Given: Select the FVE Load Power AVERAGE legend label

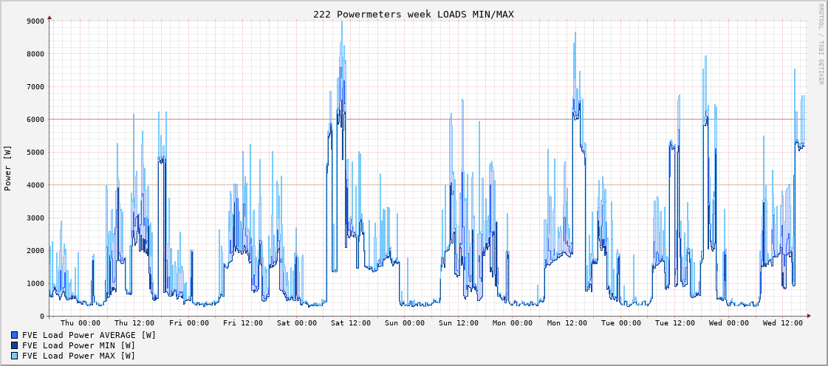Looking at the screenshot, I should [89, 335].
